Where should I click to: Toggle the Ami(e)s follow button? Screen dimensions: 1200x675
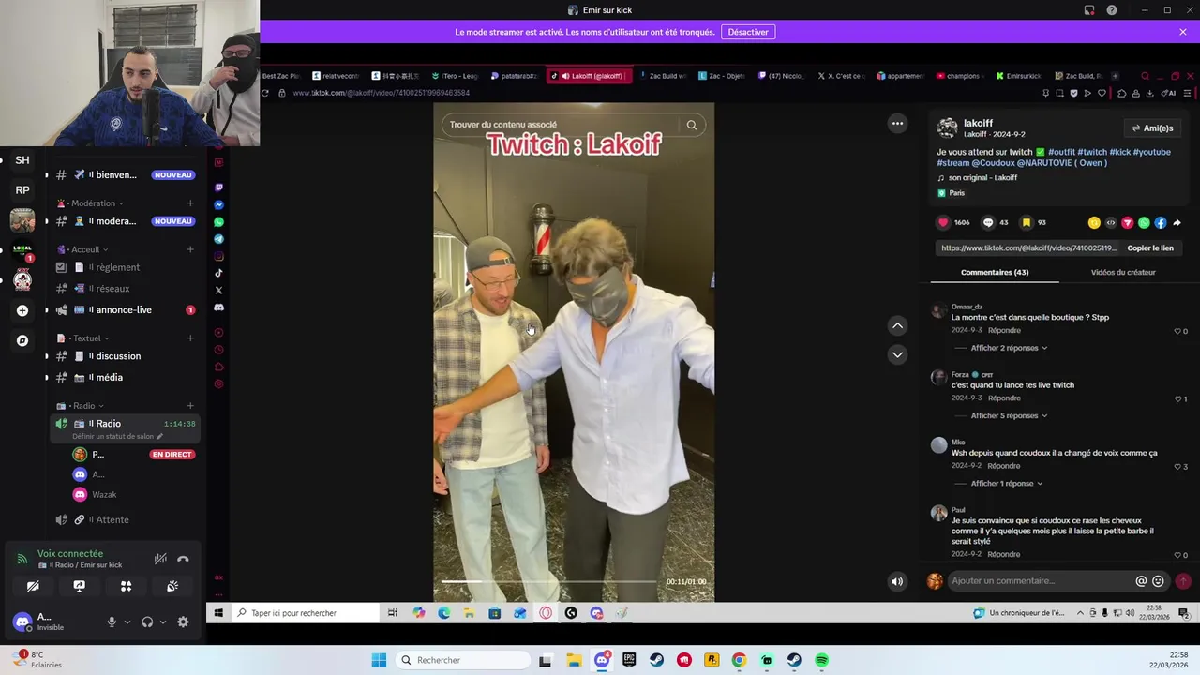[x=1152, y=128]
